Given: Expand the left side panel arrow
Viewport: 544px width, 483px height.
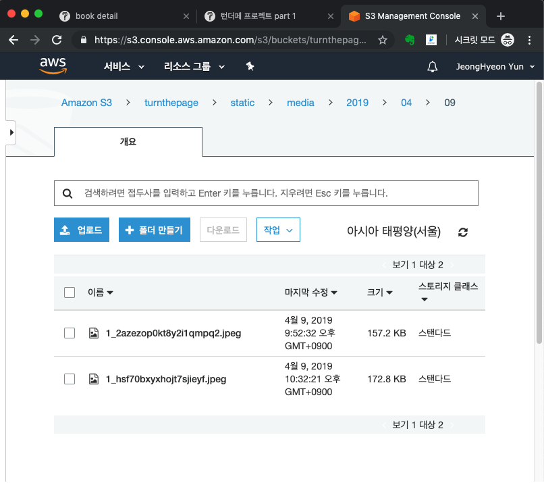Looking at the screenshot, I should coord(11,132).
